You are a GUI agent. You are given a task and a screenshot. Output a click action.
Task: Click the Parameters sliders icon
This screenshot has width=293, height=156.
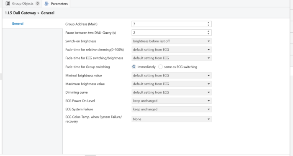pyautogui.click(x=46, y=4)
